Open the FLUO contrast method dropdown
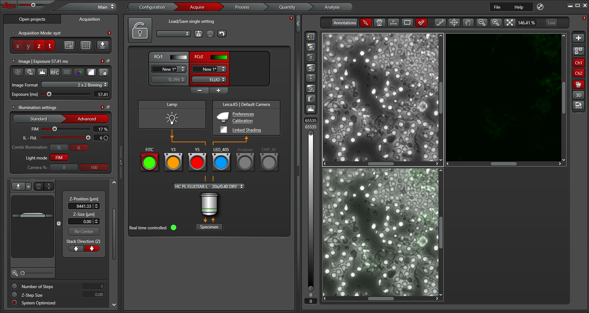 pos(209,80)
